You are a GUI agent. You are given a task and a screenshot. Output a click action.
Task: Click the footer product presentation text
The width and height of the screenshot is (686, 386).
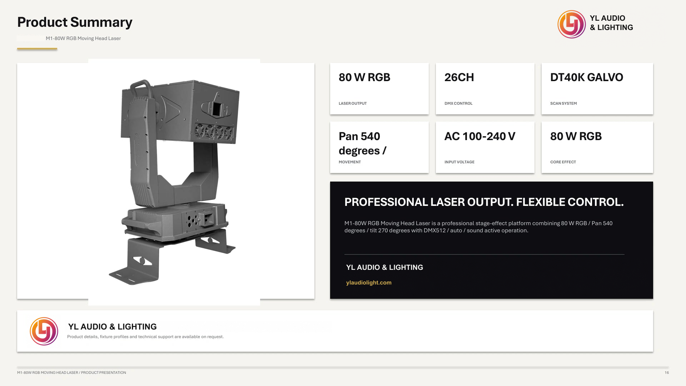pyautogui.click(x=71, y=372)
